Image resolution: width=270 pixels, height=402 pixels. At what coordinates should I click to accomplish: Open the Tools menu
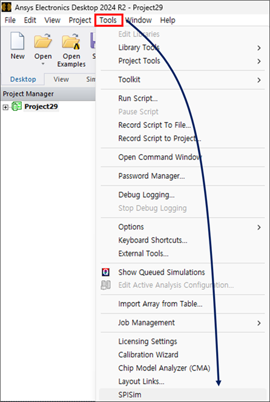[x=109, y=20]
